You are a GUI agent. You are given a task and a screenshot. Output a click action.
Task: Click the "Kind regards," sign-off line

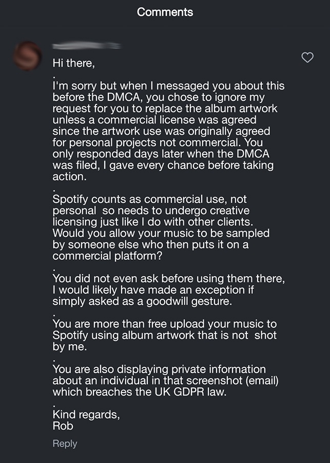[x=86, y=415]
